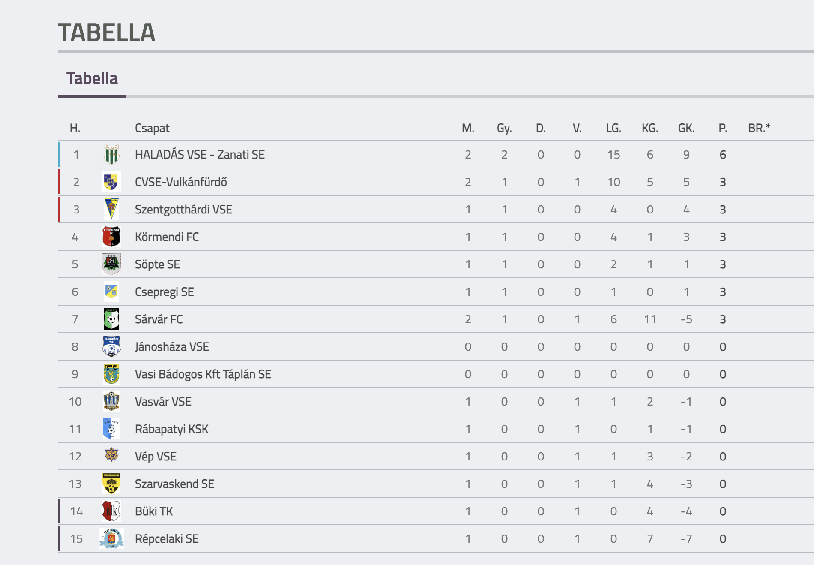Click the P. points column header

pos(723,128)
